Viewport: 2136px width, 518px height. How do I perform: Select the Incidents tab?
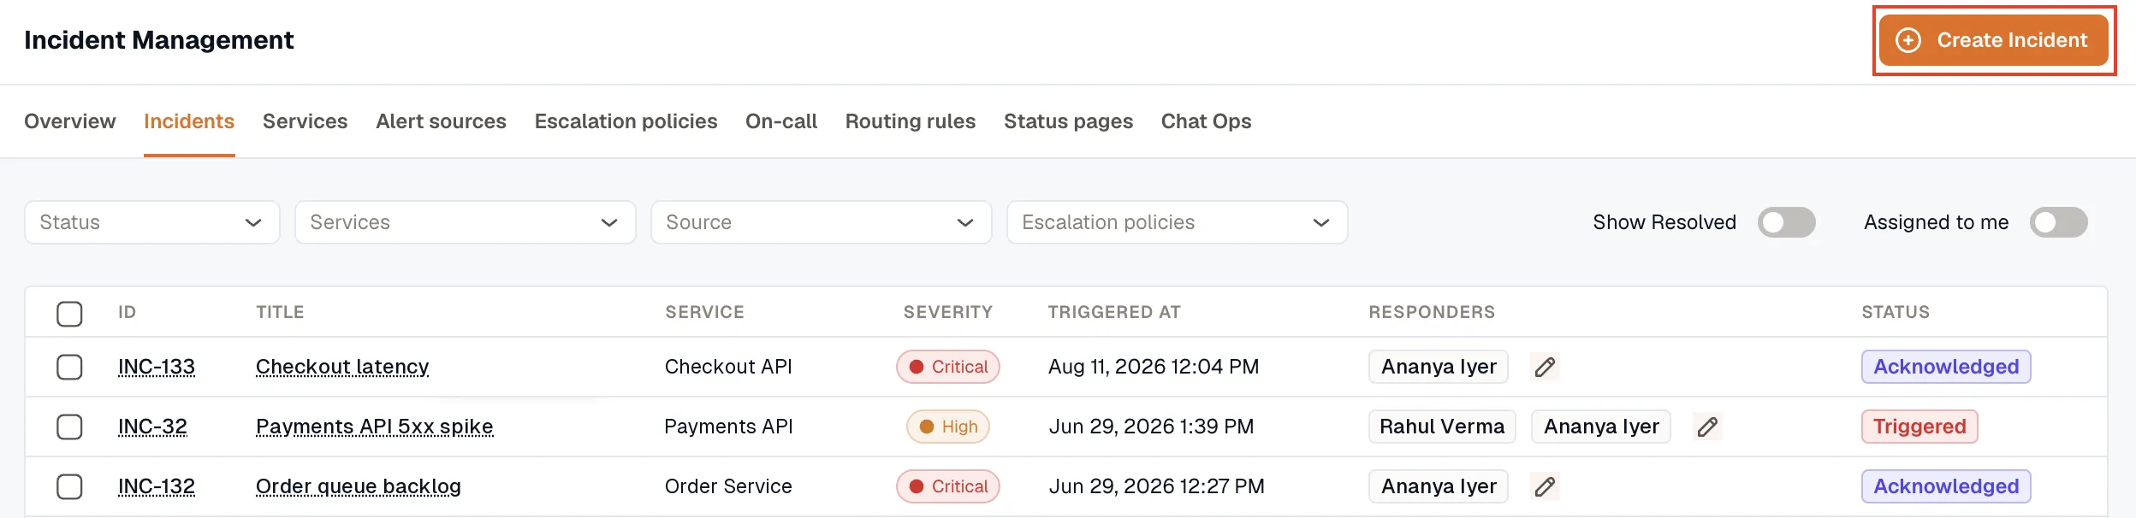coord(189,121)
